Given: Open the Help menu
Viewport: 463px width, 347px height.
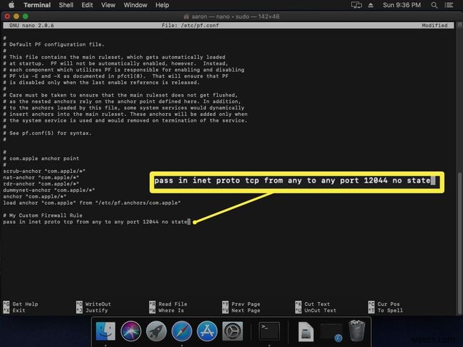Looking at the screenshot, I should tap(162, 5).
